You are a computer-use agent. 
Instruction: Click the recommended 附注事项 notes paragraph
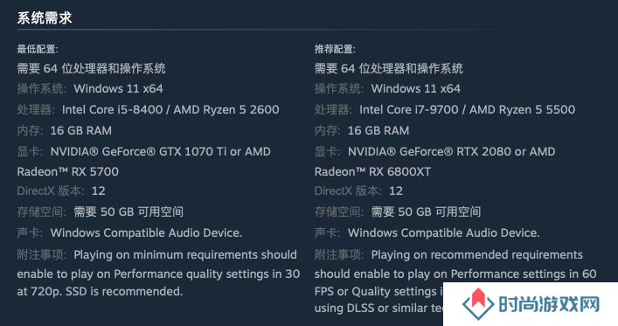point(455,281)
